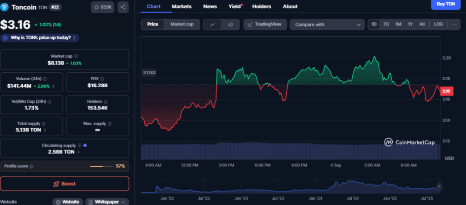Click the Volume (24h) info icon
This screenshot has height=205, width=466.
pyautogui.click(x=45, y=79)
